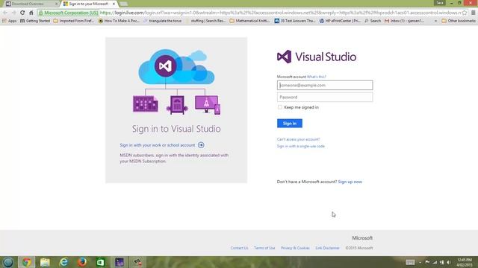Close the Download Overview tab
Viewport: 478px width, 268px height.
(x=57, y=4)
